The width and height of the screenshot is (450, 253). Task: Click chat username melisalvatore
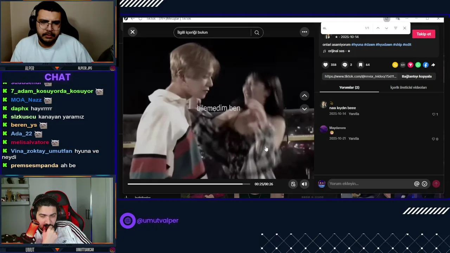(x=30, y=142)
